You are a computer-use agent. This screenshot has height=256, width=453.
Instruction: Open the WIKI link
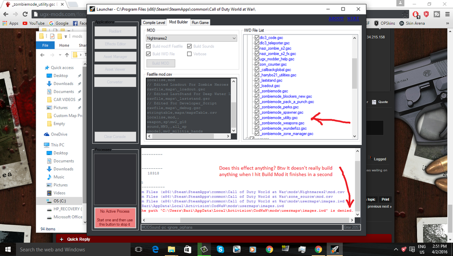[x=353, y=19]
